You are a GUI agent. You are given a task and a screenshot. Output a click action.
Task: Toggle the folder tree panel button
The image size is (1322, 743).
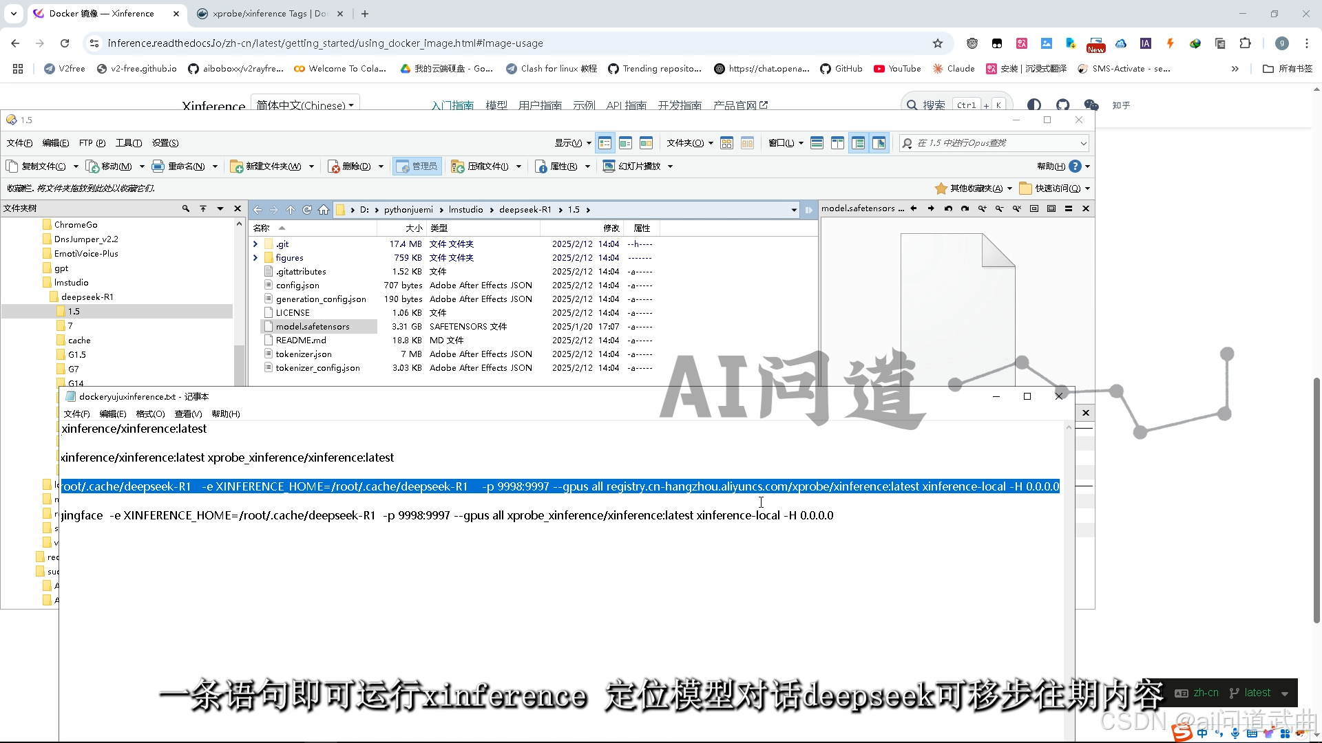tap(858, 143)
